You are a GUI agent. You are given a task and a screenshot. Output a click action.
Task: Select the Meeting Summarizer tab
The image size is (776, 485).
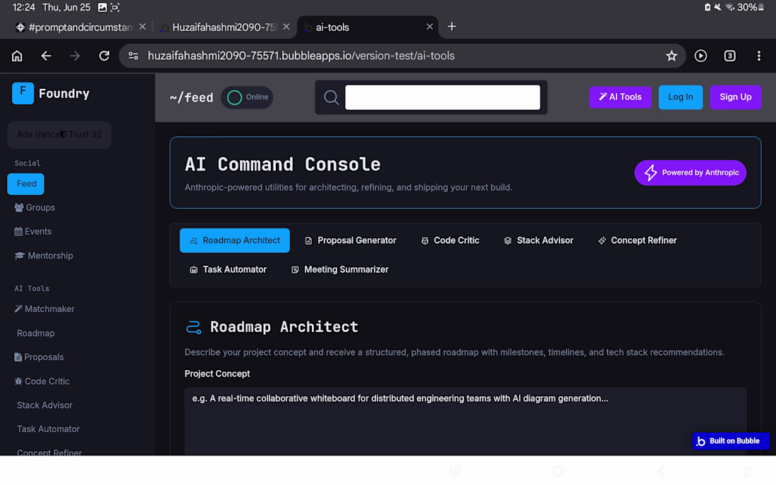(340, 269)
